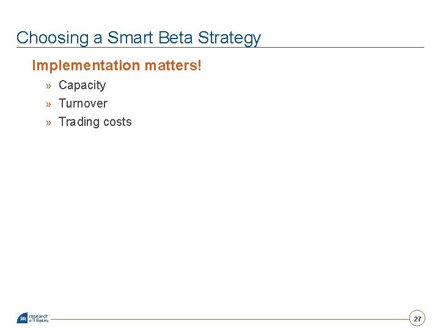Screen dimensions: 440x330
Task: Click the bullet marker before Trading costs
Action: 48,122
